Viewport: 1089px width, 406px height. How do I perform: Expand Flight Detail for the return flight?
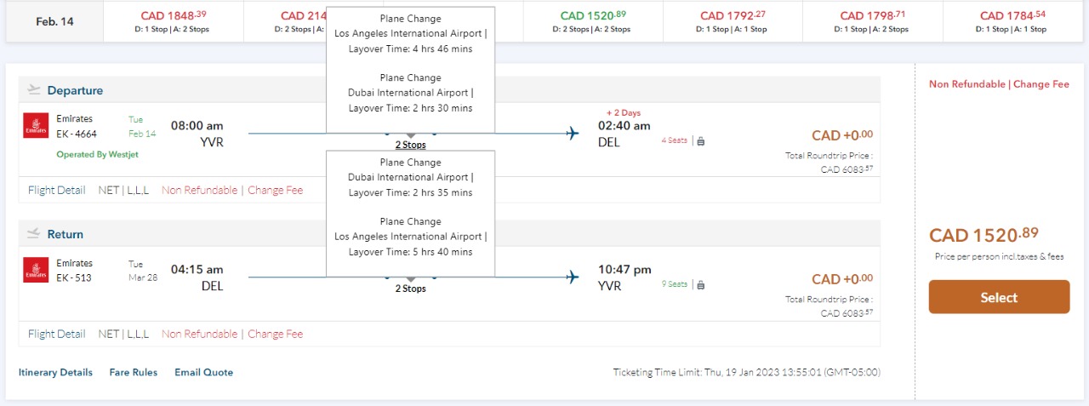(56, 334)
